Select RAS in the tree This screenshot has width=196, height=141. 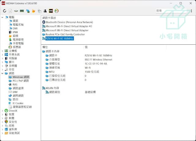[x=15, y=84]
